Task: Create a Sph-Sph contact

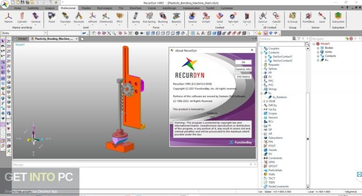Action: (233, 18)
